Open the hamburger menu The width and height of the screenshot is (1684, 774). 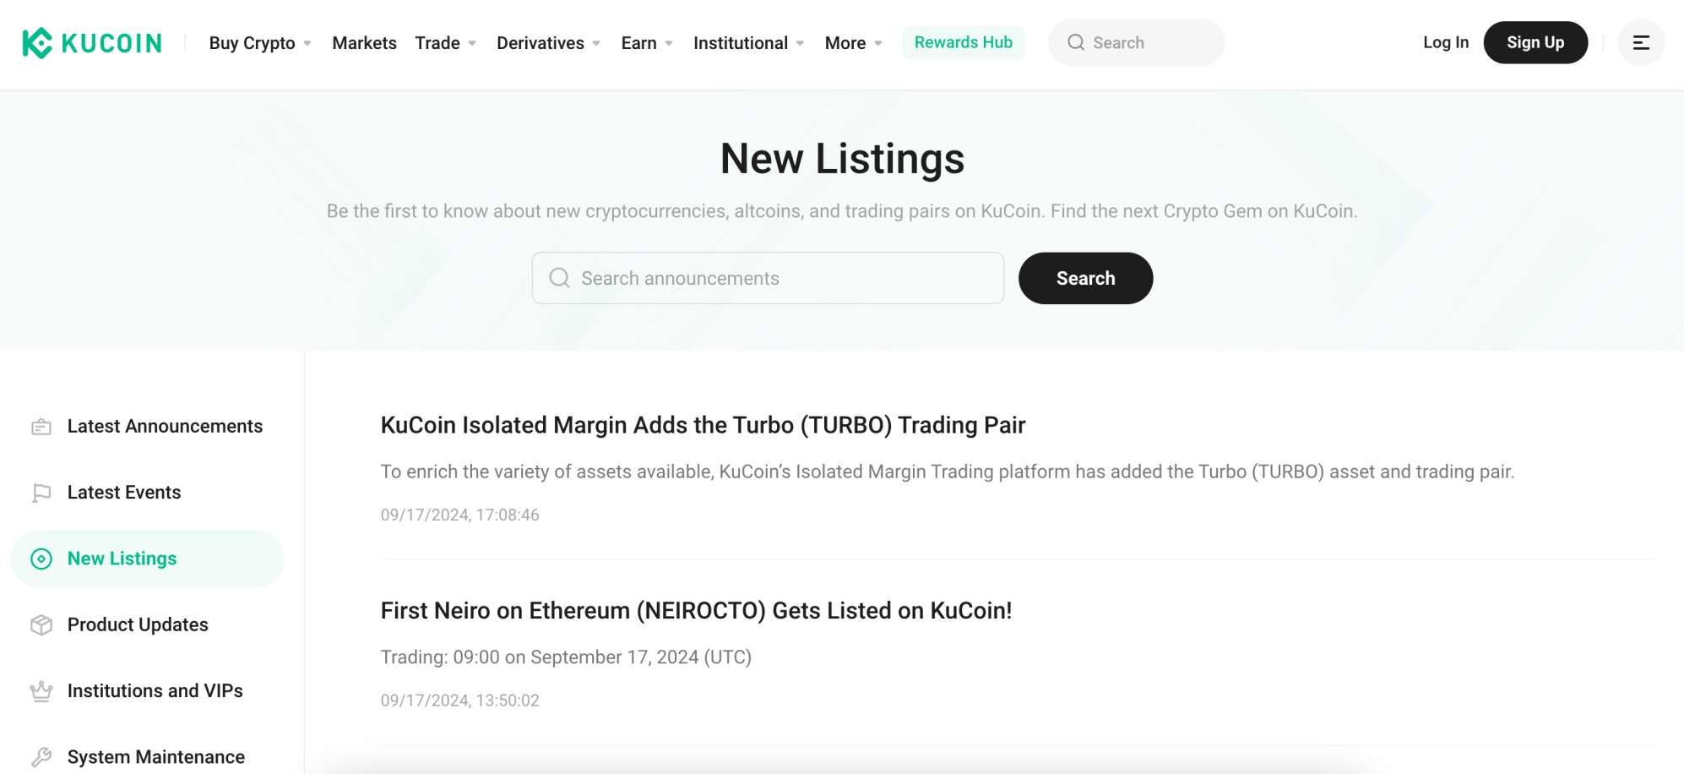(1641, 41)
